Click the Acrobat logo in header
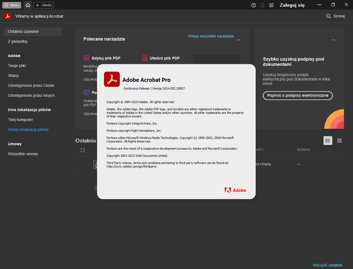Screen dimensions: 353x269 [8, 16]
